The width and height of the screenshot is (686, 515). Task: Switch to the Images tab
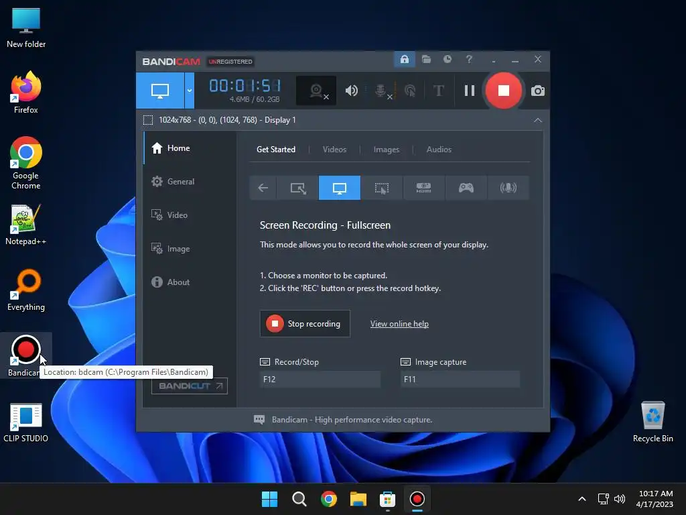pyautogui.click(x=387, y=150)
